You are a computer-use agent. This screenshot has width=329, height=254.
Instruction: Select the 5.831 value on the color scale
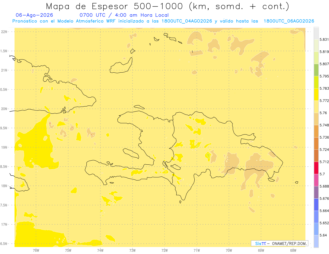pyautogui.click(x=324, y=39)
